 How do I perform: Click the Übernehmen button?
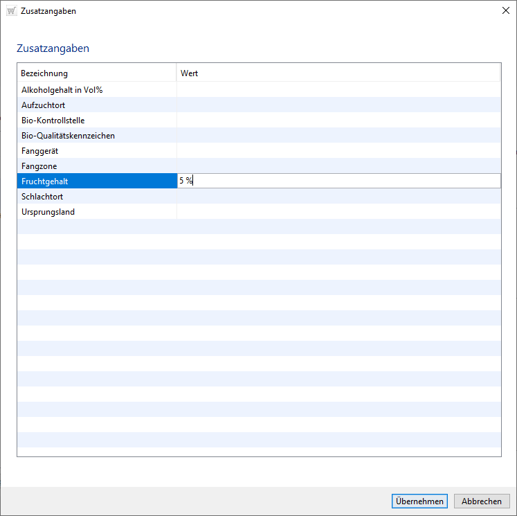coord(419,501)
